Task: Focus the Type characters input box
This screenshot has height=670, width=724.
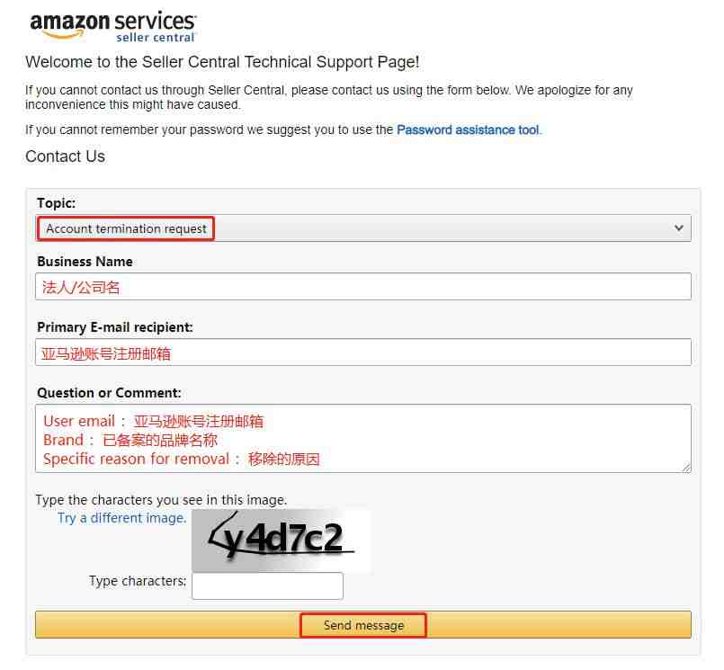Action: (x=267, y=586)
